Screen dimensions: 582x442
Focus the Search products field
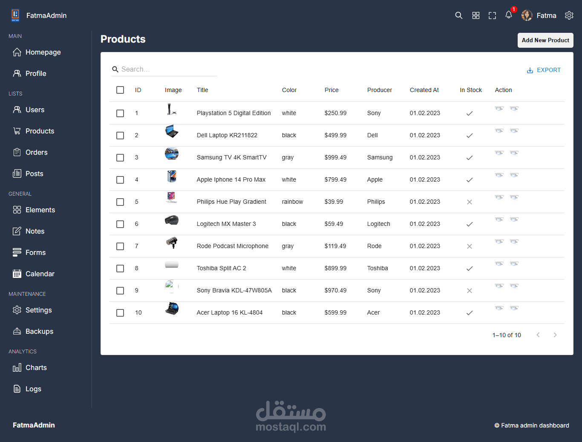(x=164, y=69)
